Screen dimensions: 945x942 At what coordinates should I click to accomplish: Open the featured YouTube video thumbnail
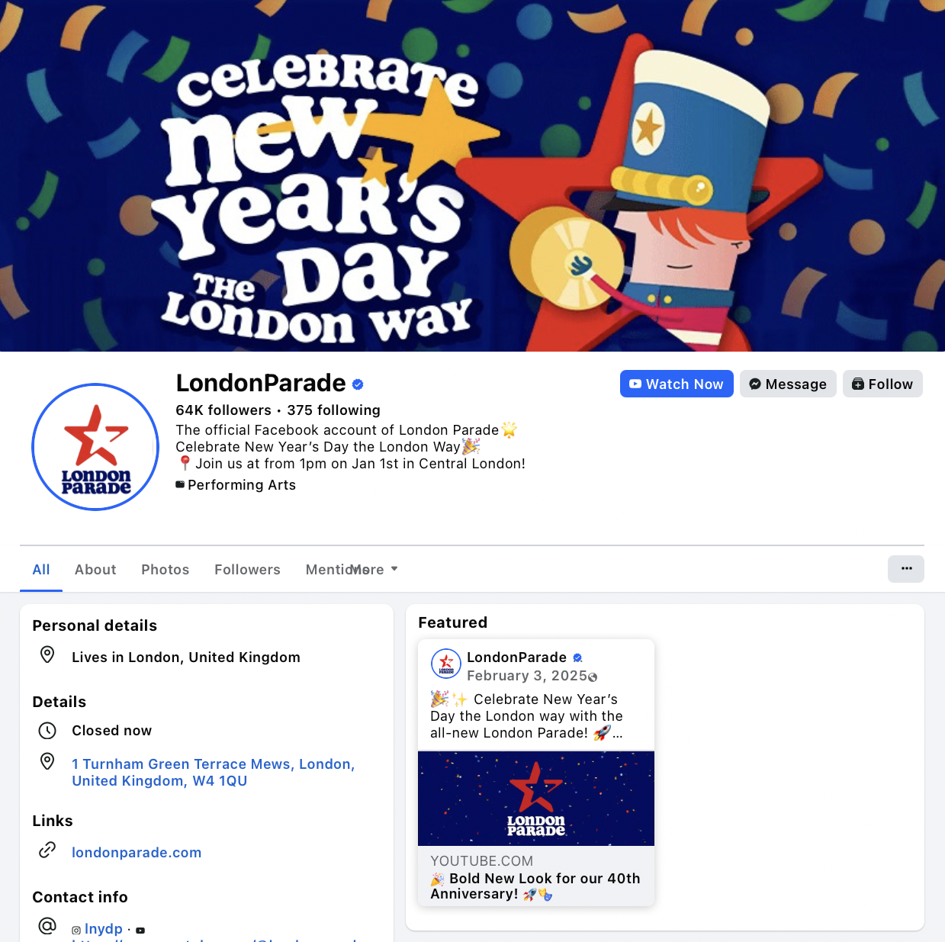tap(536, 799)
